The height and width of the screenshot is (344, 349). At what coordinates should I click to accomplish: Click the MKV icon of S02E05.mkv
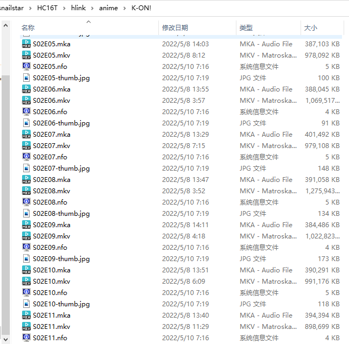[26, 55]
